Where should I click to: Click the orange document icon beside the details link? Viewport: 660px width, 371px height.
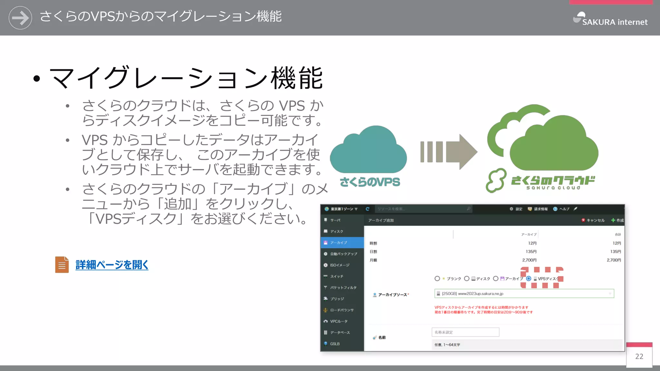coord(62,265)
